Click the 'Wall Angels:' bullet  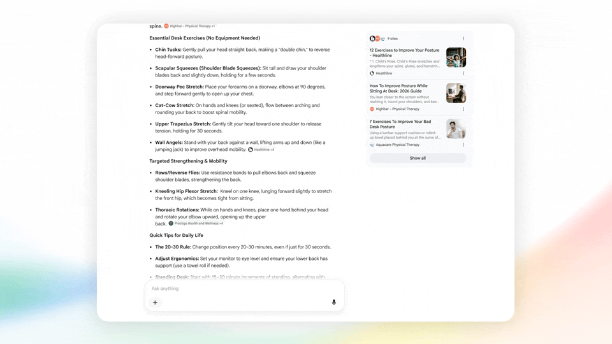point(168,142)
